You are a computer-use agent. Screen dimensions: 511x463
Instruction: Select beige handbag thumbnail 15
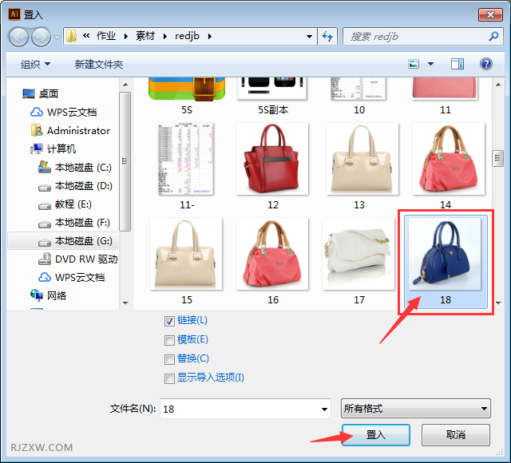click(x=186, y=254)
